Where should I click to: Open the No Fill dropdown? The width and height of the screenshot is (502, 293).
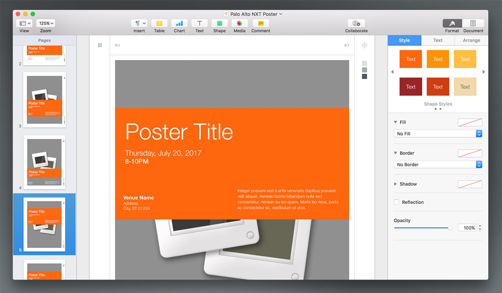pos(438,134)
